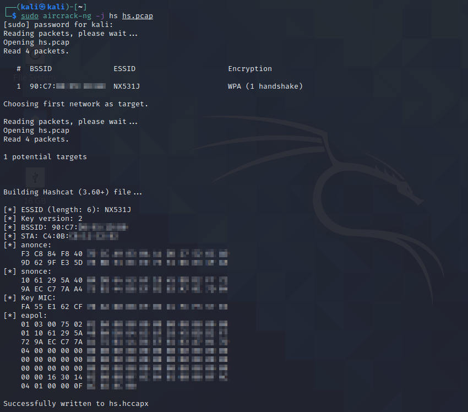Viewport: 468px width, 412px height.
Task: Click the underlined hs.pcap filename argument
Action: coord(138,16)
